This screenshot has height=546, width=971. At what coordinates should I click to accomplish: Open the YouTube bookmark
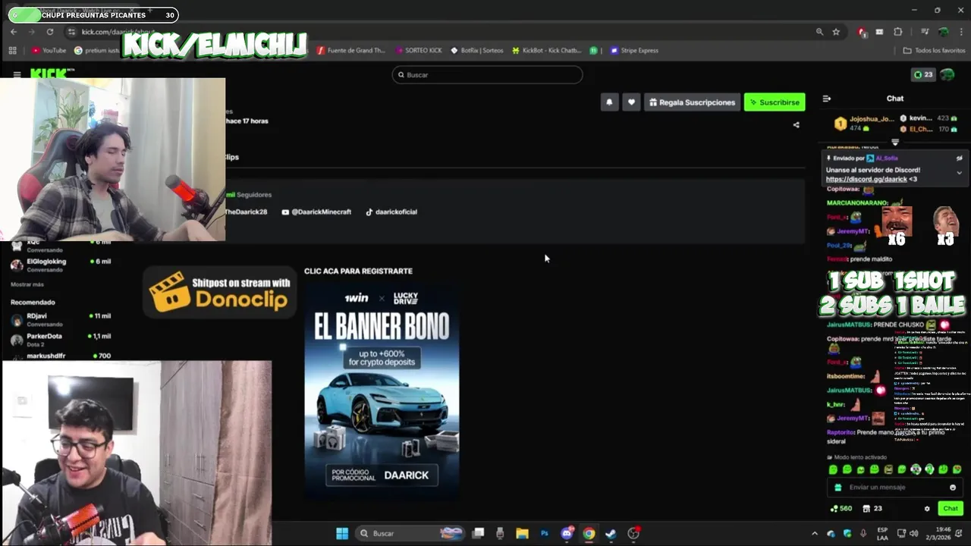tap(49, 50)
